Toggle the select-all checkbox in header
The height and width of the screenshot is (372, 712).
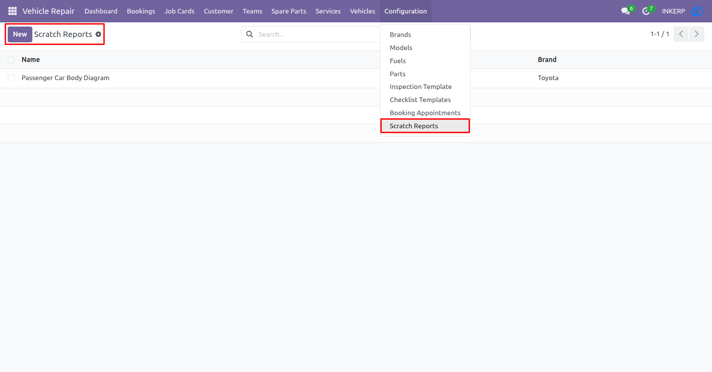coord(11,60)
